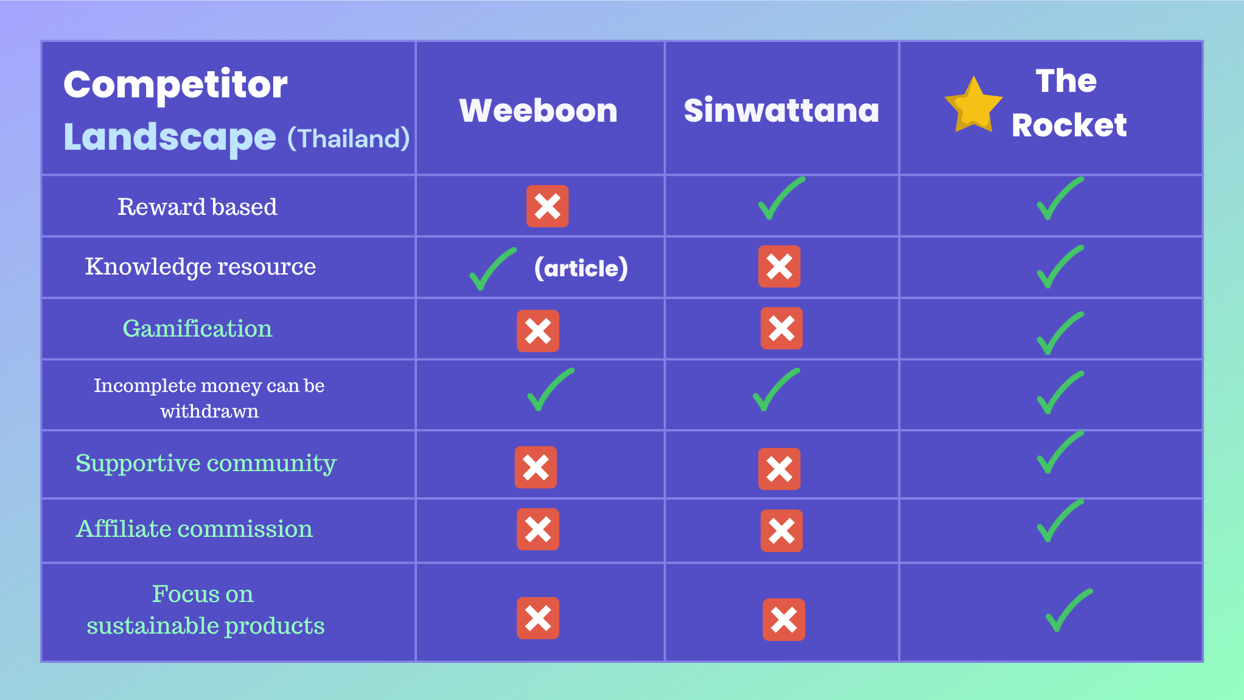Select the Gamification row label
The height and width of the screenshot is (700, 1244).
coord(198,329)
